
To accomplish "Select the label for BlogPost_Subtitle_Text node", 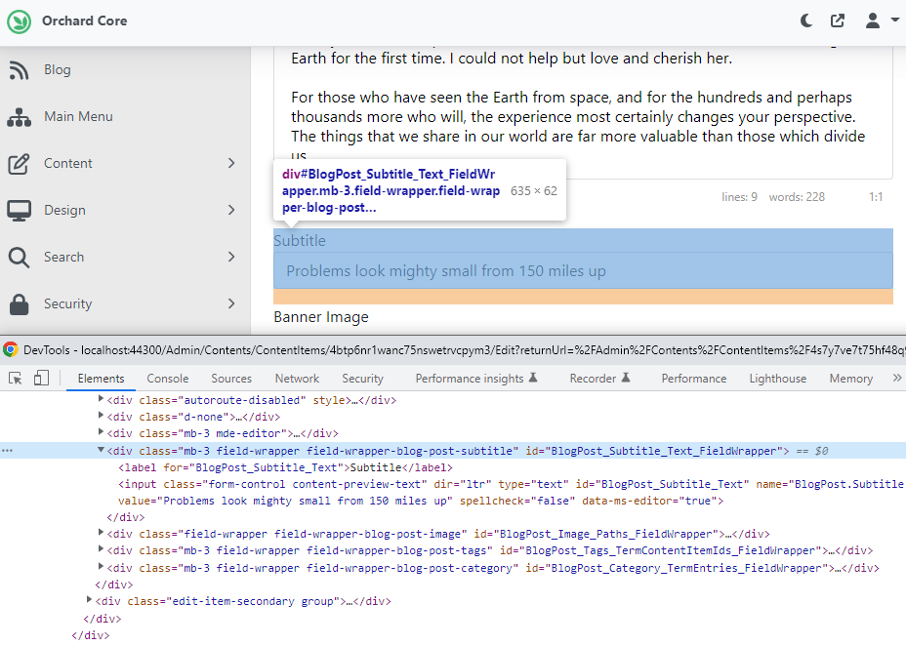I will pos(285,467).
